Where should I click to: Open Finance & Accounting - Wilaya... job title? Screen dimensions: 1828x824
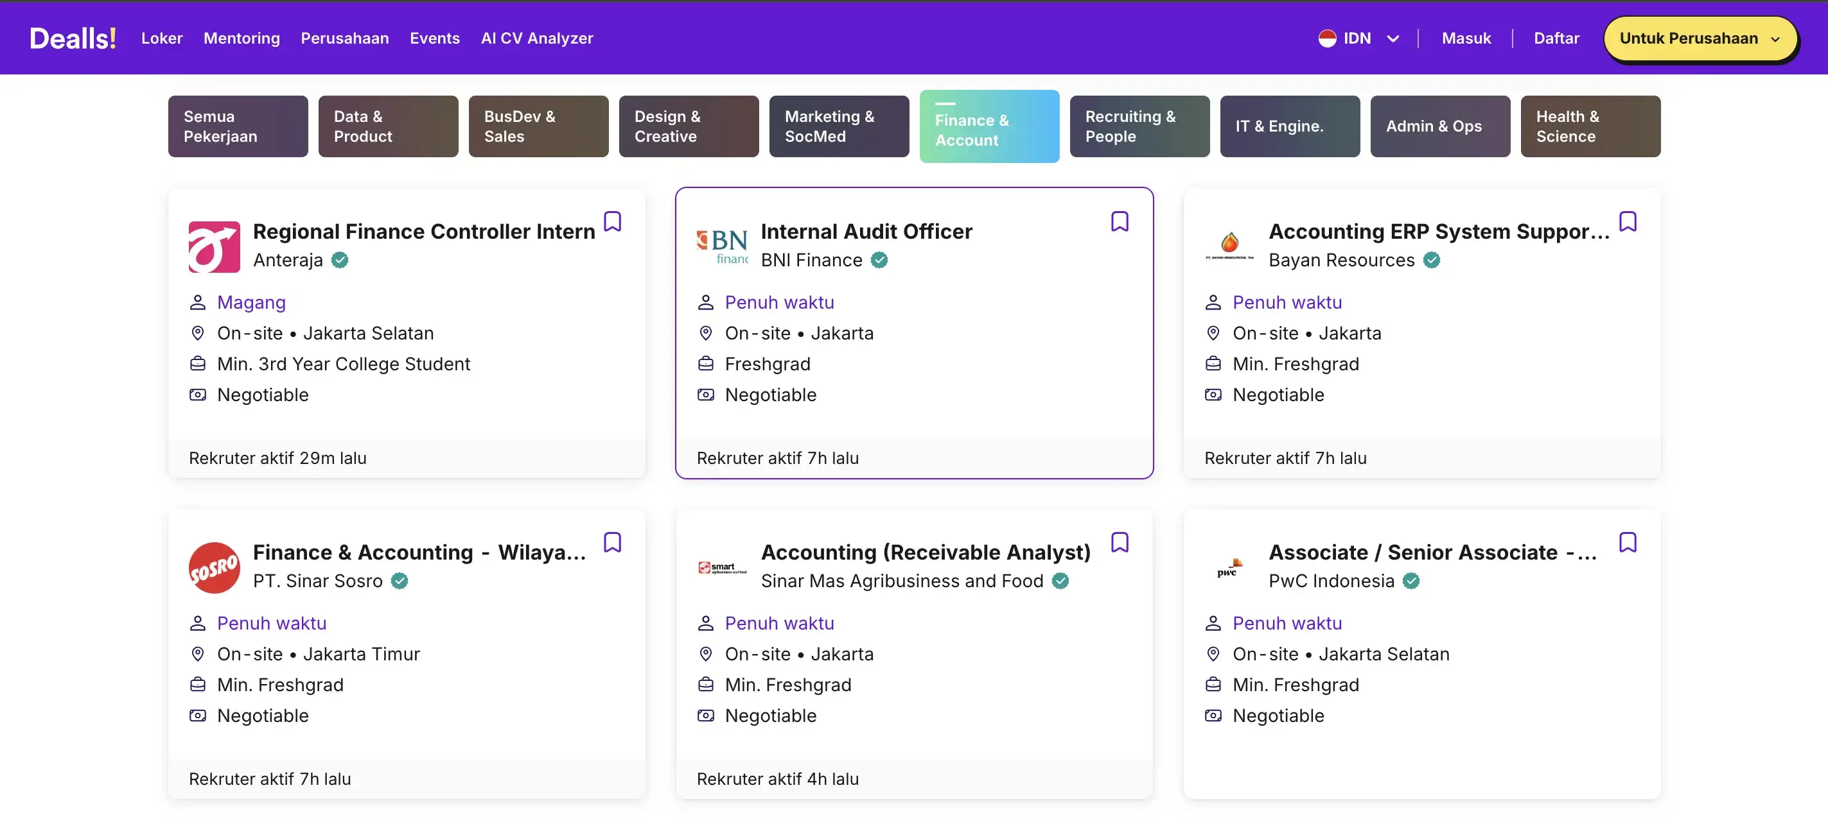419,553
